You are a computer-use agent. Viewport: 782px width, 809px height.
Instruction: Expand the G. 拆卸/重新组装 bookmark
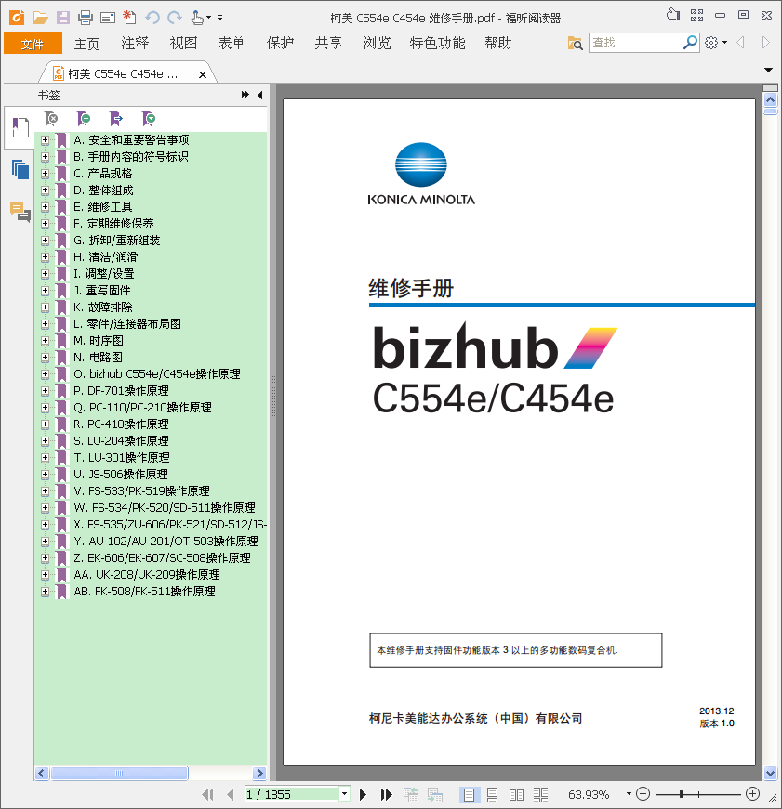(x=45, y=241)
